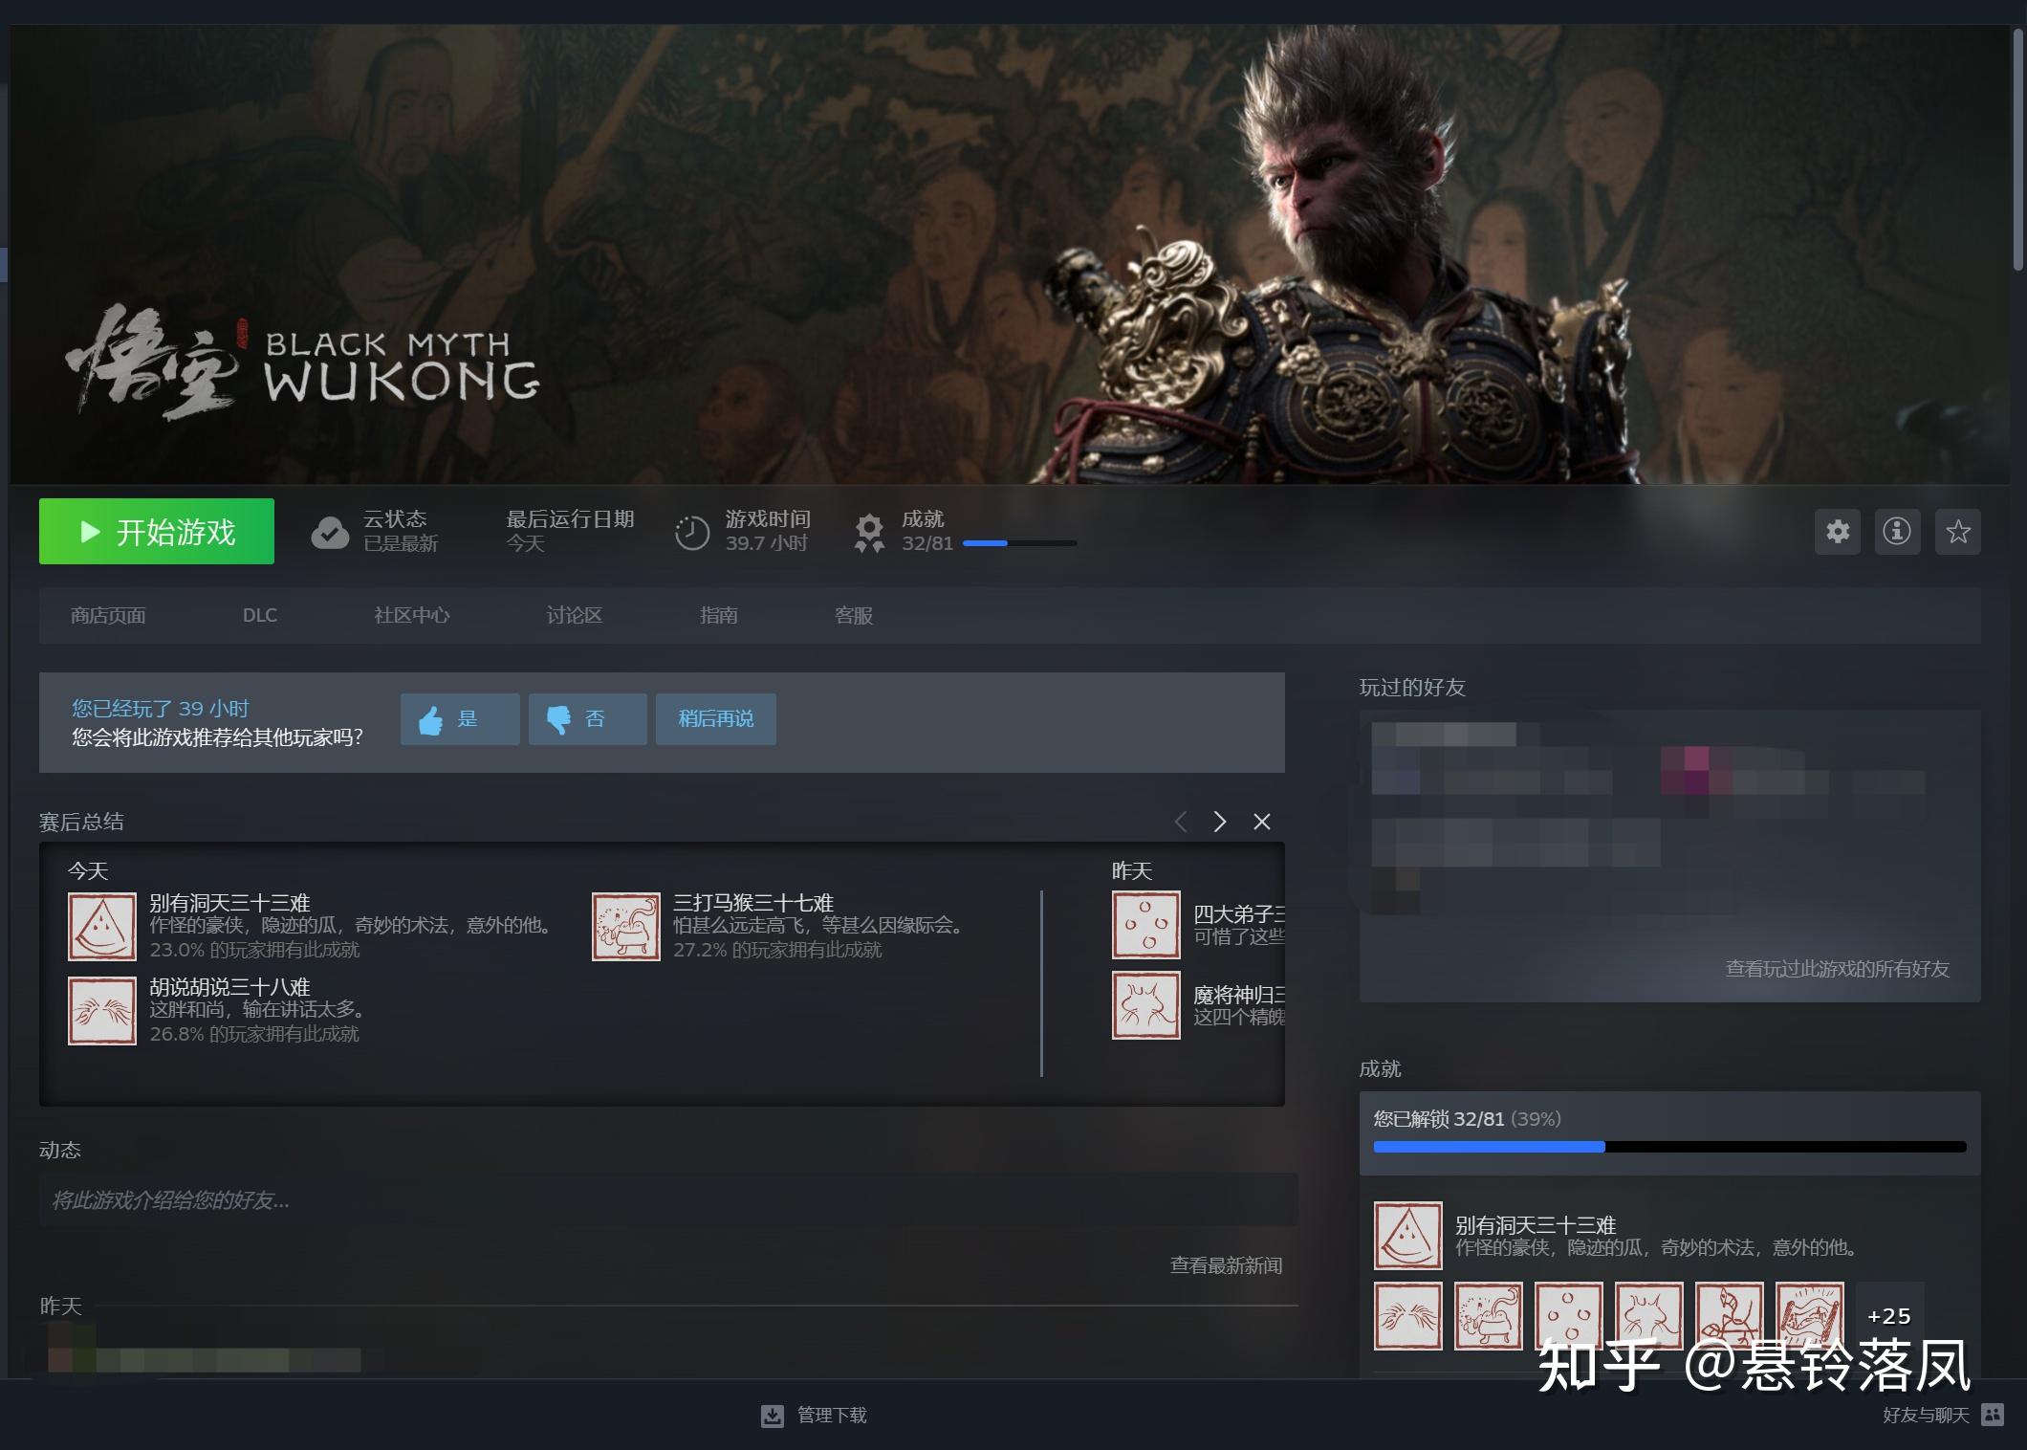Click the green 开始游戏 play button
Image resolution: width=2027 pixels, height=1450 pixels.
tap(157, 531)
